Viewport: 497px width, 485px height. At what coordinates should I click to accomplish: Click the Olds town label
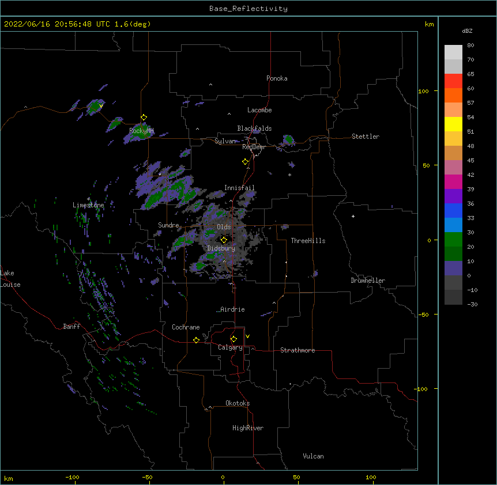tap(224, 227)
